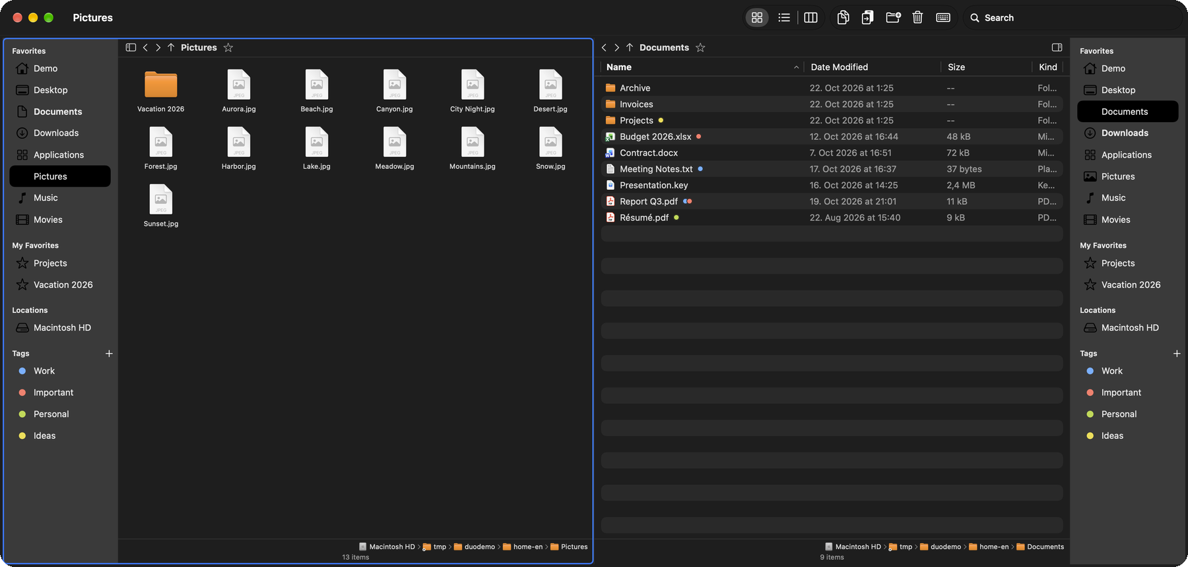Viewport: 1188px width, 567px height.
Task: Filter by Important tag in right sidebar
Action: pyautogui.click(x=1127, y=393)
